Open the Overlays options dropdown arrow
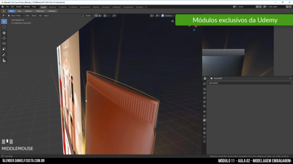293x164 pixels. (174, 16)
